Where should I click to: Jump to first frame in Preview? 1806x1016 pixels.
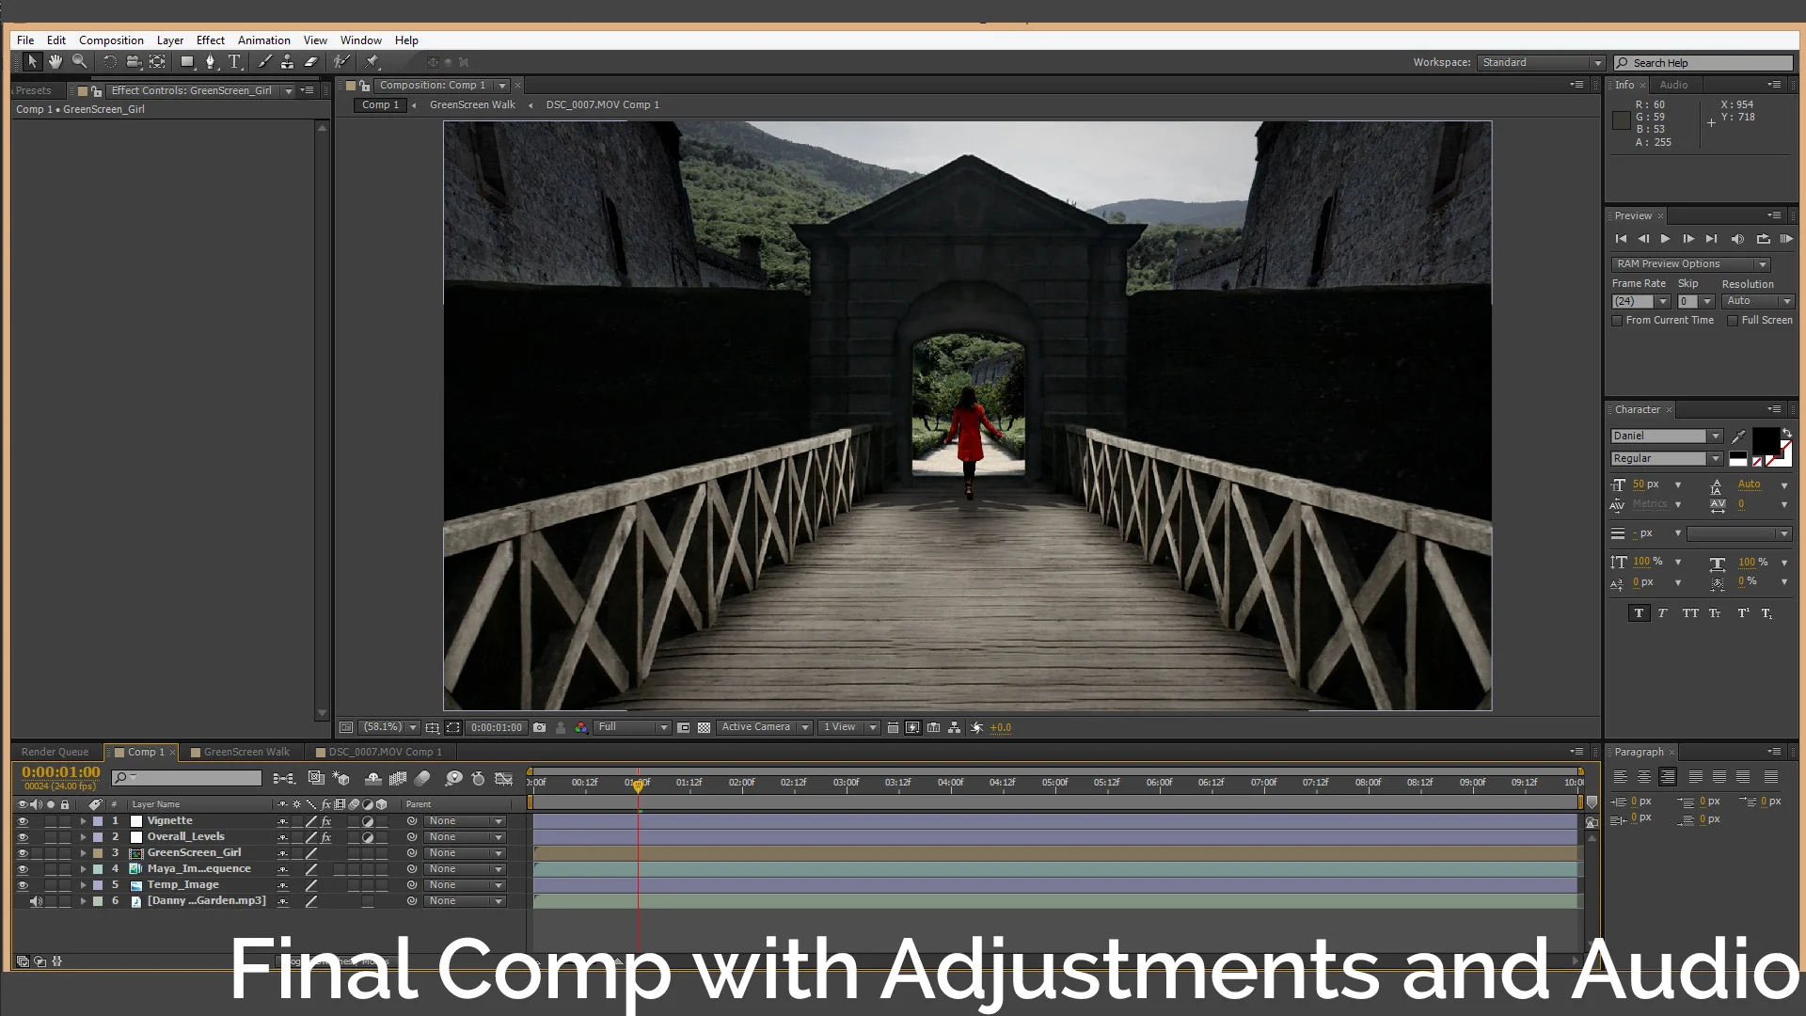click(1620, 239)
